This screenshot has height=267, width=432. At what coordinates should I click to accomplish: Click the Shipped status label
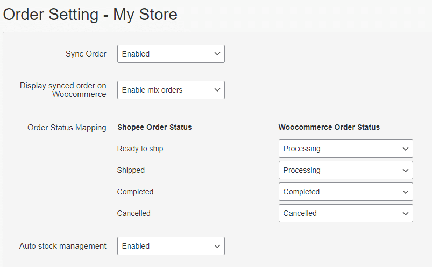tap(131, 170)
